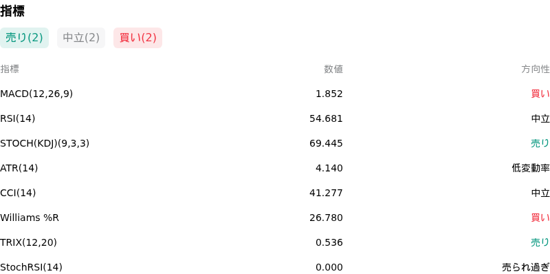Open the MACD(12,26,9) indicator row
This screenshot has width=550, height=274.
(275, 94)
